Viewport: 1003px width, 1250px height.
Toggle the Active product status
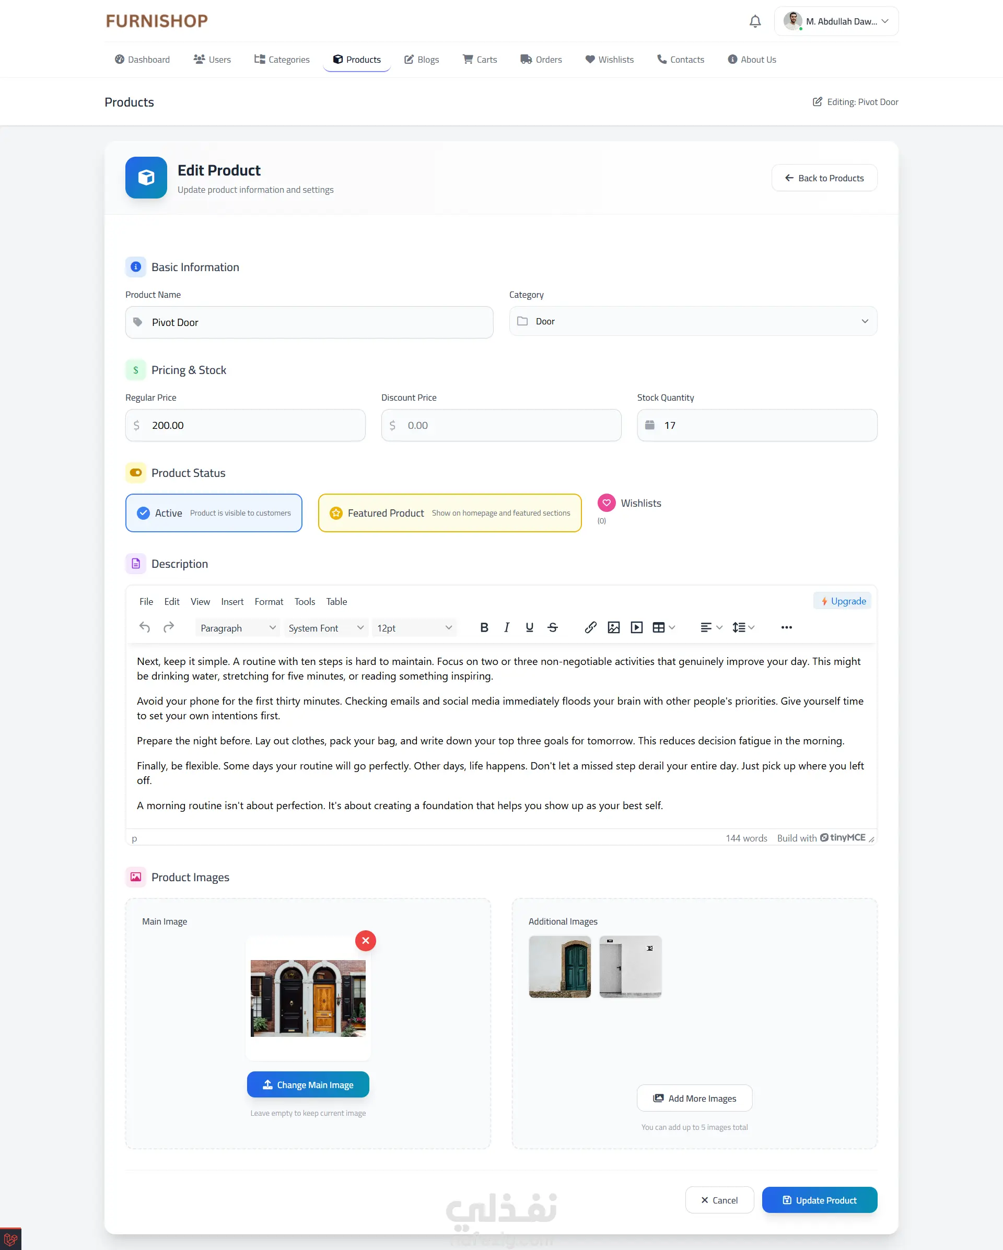(213, 513)
